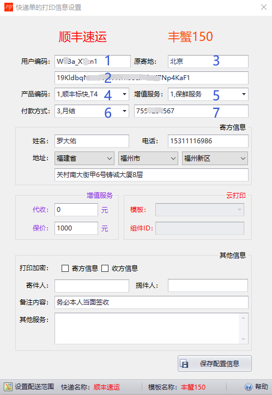Click 模板名称 value 丰蟹150 in status bar
Viewport: 272px width, 395px height.
193,387
